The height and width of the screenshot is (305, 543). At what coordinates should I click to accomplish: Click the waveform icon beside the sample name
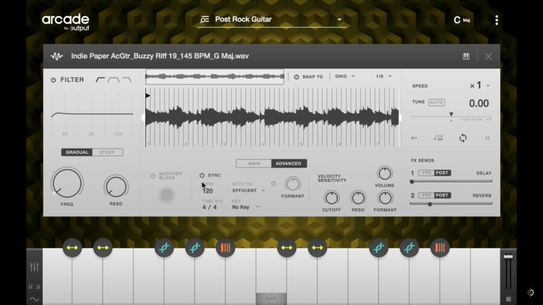(57, 56)
